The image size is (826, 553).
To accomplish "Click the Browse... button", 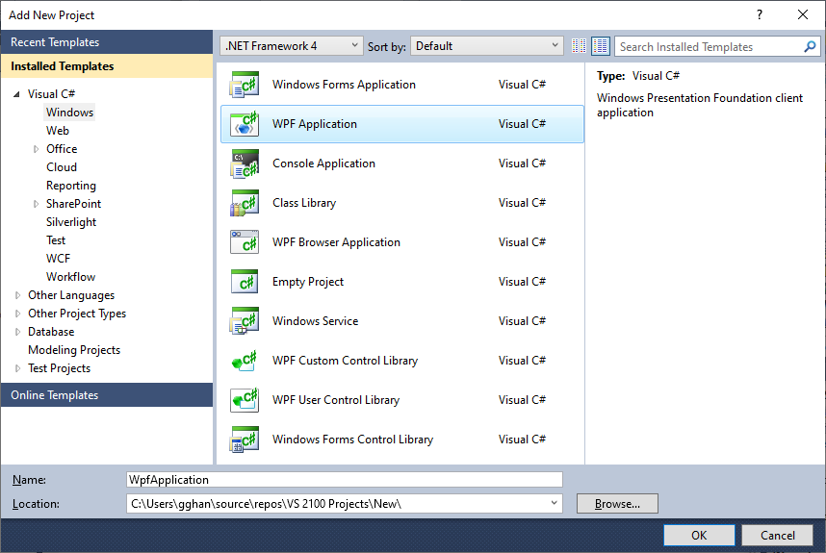I will 617,504.
